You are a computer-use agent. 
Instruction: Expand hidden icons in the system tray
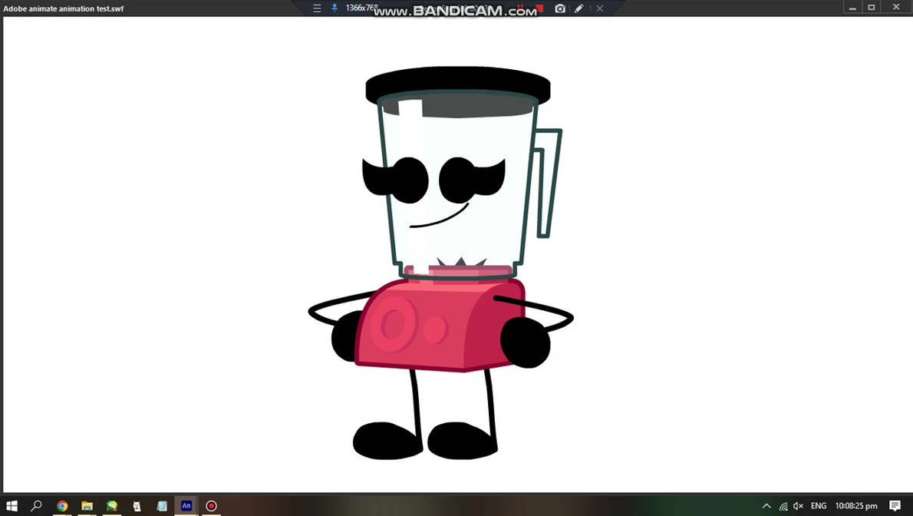(x=766, y=505)
